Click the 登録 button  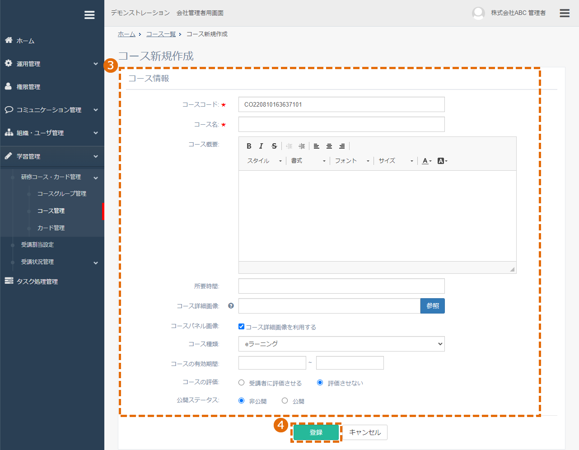316,432
